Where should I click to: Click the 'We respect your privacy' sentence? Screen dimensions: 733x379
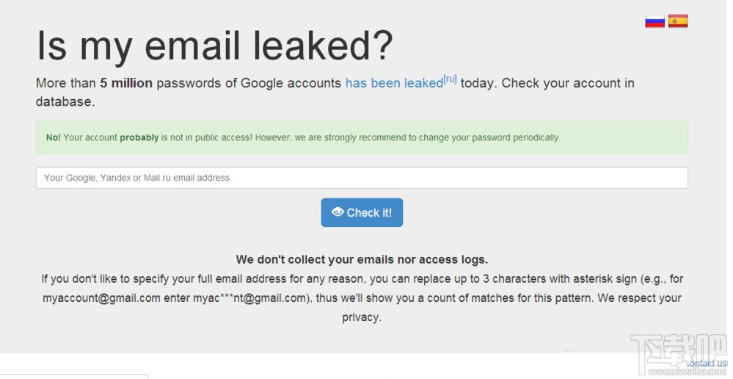pyautogui.click(x=511, y=308)
